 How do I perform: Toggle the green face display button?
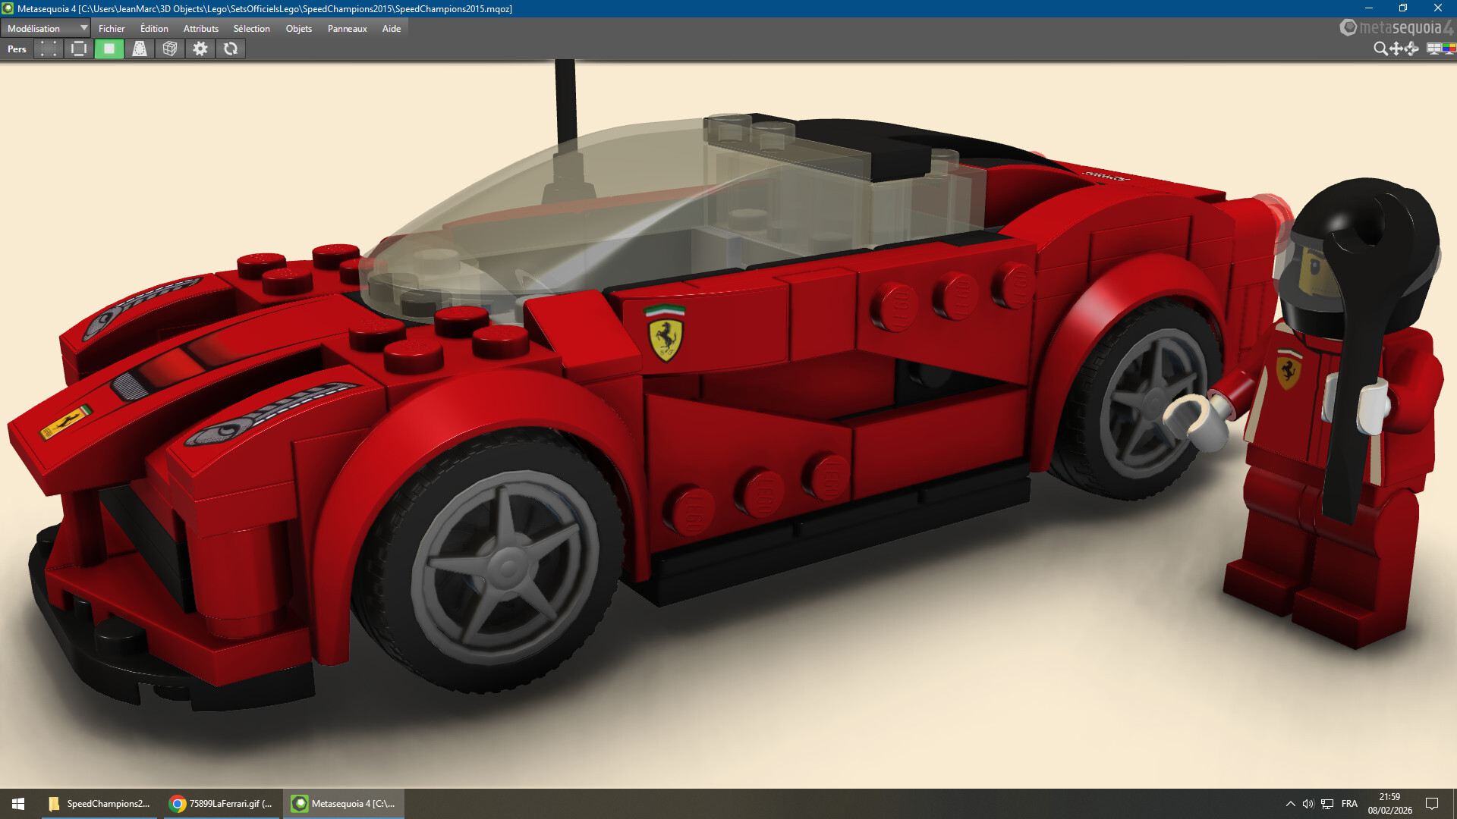pos(109,49)
